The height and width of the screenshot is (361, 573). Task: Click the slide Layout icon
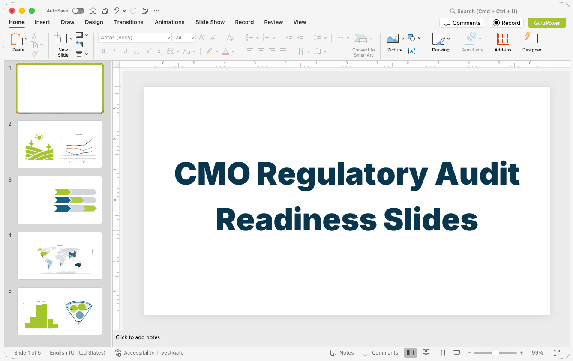coord(79,35)
